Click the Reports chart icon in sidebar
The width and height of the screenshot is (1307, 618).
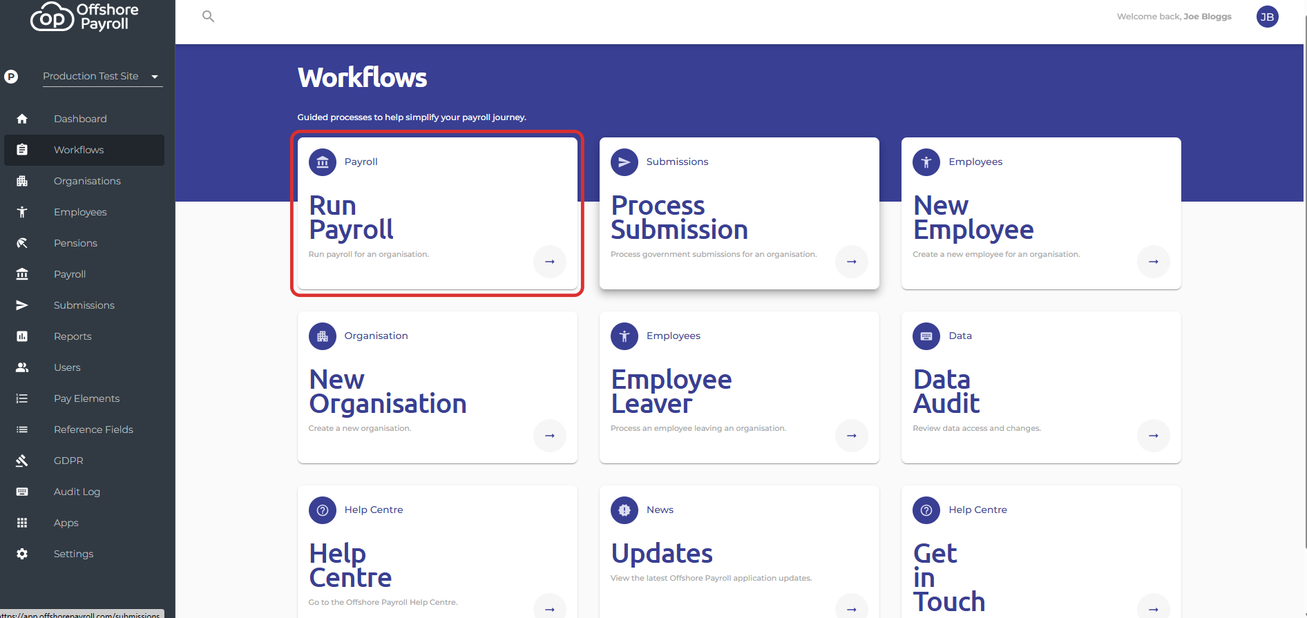[x=22, y=336]
